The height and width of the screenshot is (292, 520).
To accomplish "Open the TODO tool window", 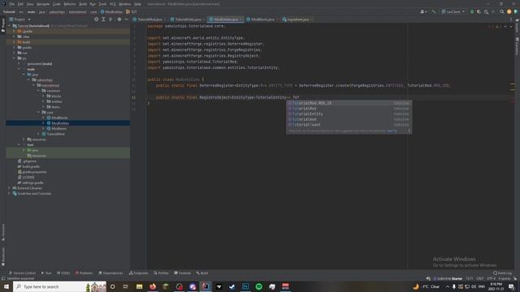I will 63,273.
